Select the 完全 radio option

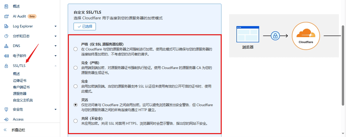coord(76,86)
